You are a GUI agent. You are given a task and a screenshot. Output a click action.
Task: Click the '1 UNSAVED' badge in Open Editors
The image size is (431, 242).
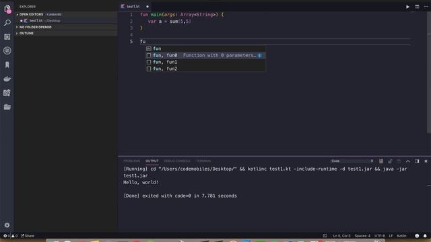54,14
